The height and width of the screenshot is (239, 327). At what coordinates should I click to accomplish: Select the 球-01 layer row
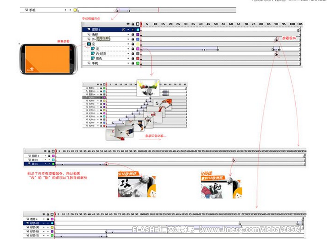click(40, 164)
